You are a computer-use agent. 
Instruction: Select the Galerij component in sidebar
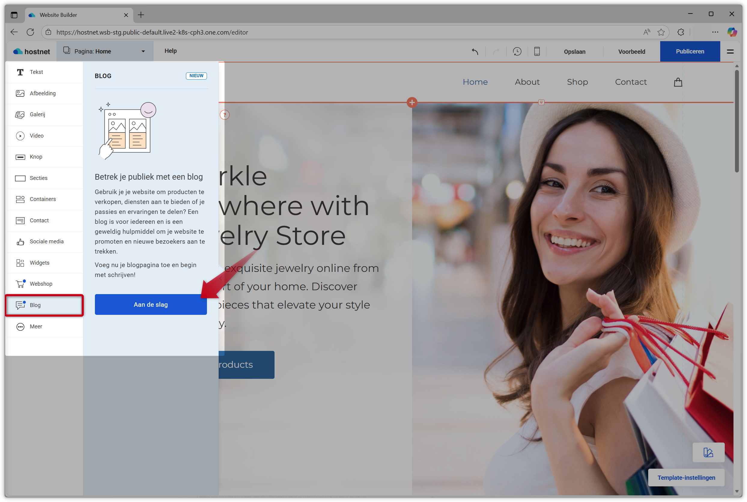[38, 115]
